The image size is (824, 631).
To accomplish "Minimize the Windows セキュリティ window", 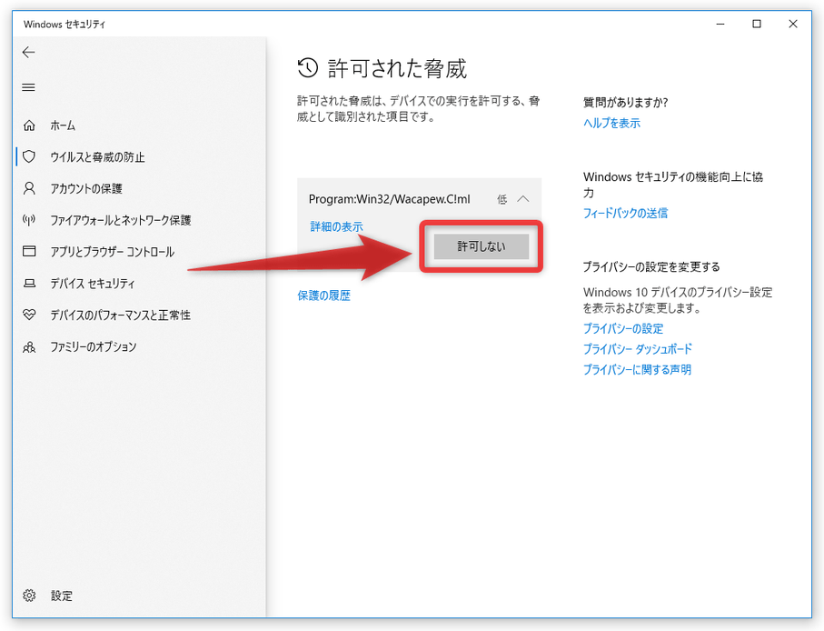I will point(720,24).
